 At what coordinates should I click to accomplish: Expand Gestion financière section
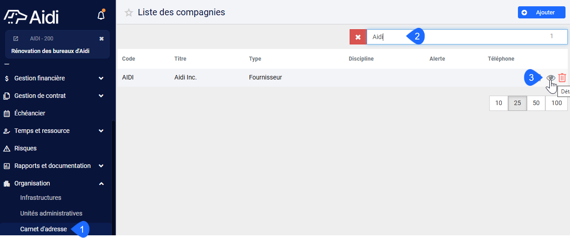pos(101,78)
